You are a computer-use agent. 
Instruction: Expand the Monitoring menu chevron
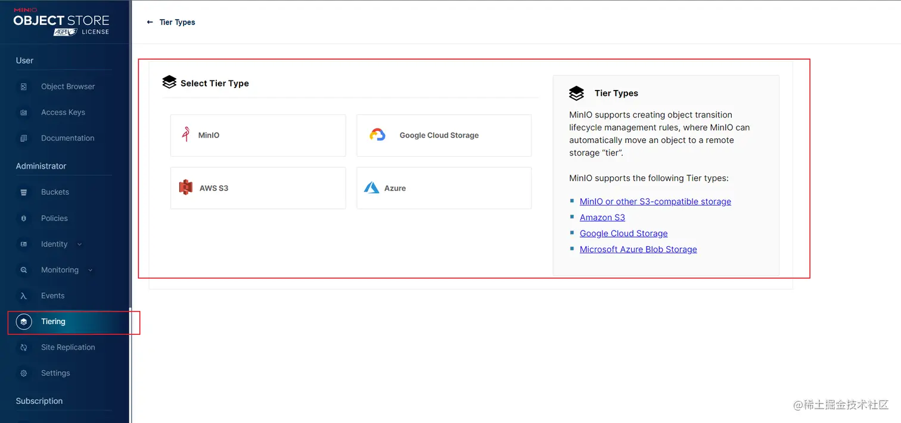click(91, 270)
